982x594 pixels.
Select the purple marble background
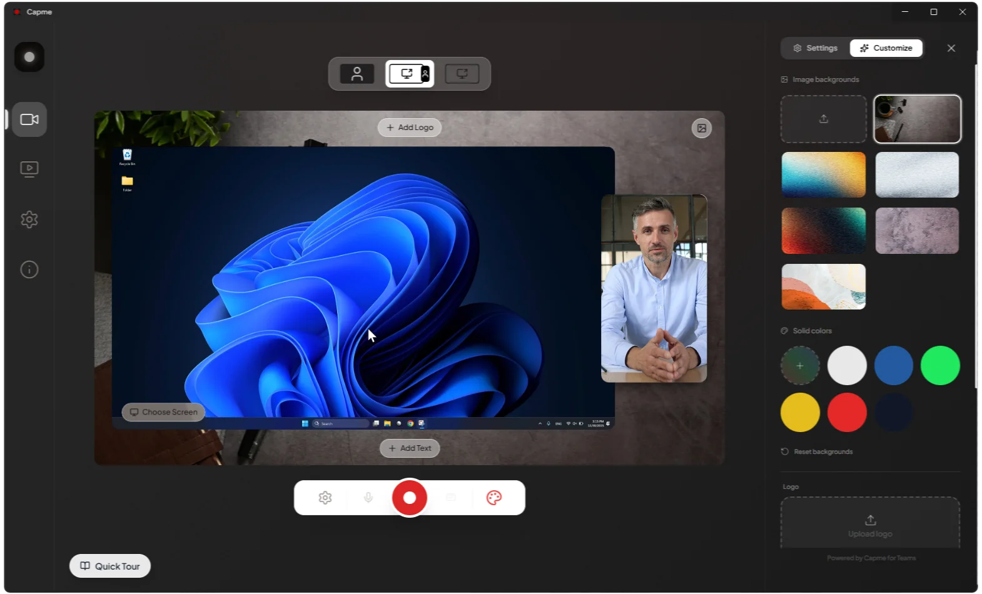(x=917, y=231)
